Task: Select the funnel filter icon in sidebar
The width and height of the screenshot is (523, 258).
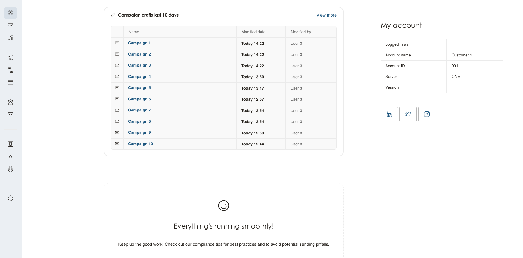Action: click(x=10, y=115)
